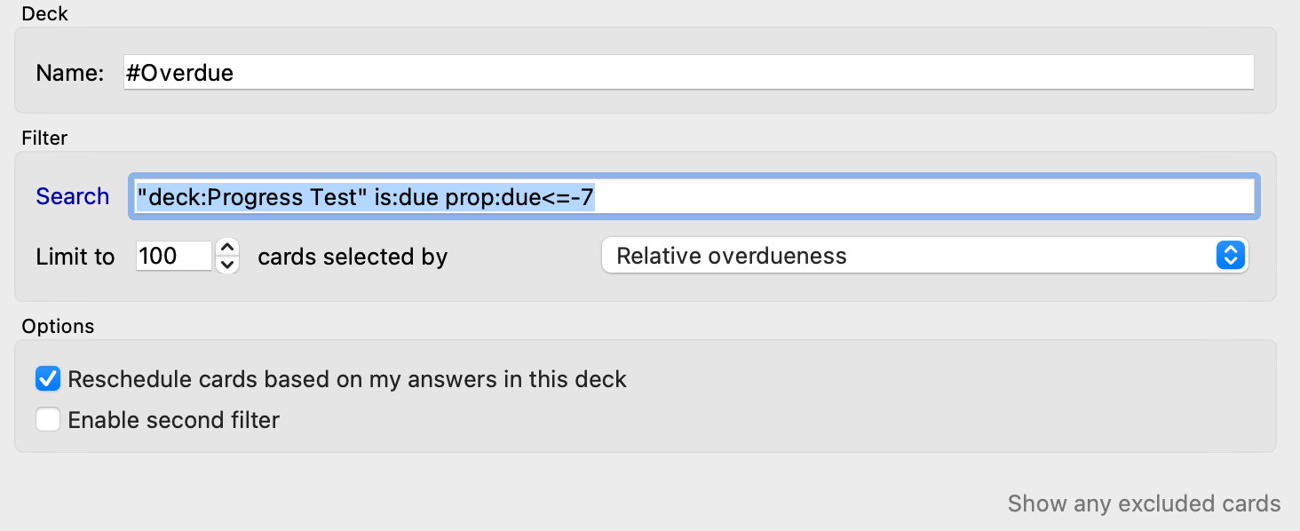Click the Filter section heading
Viewport: 1300px width, 531px height.
coord(44,138)
